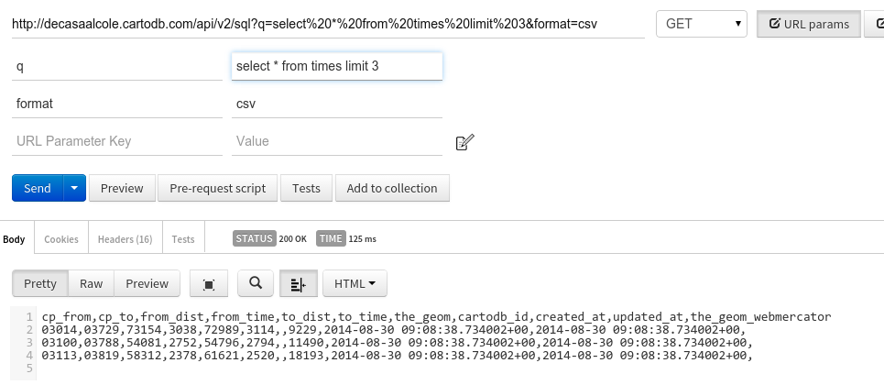
Task: Click the 'csv' parameter value field
Action: pyautogui.click(x=337, y=104)
